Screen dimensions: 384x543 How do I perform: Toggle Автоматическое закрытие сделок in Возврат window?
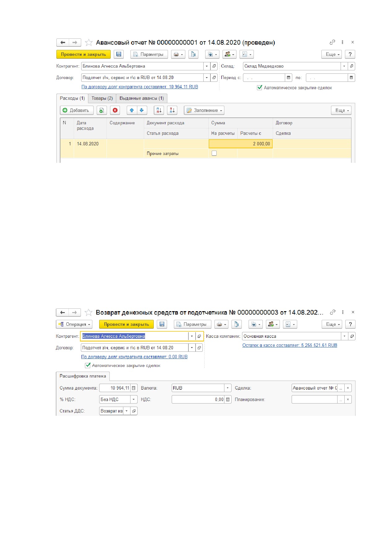tap(88, 365)
